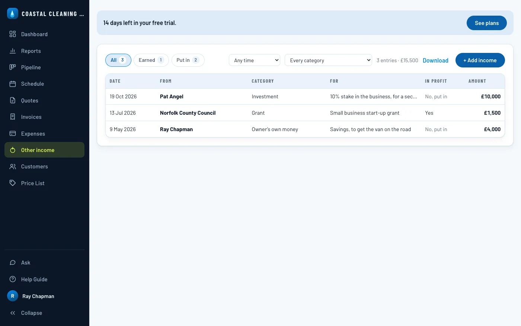Go to Reports in the sidebar
The image size is (521, 326).
click(x=44, y=51)
